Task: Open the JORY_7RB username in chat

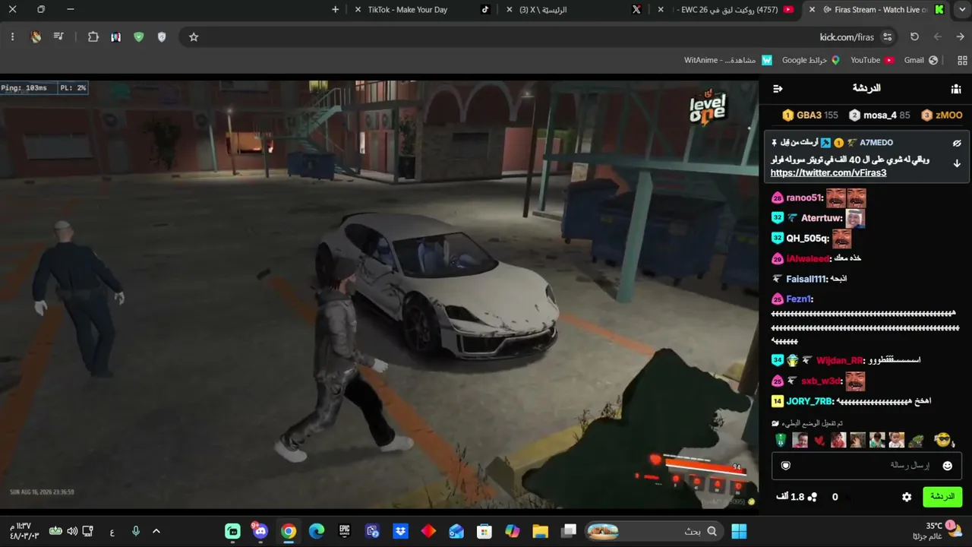Action: (x=809, y=401)
